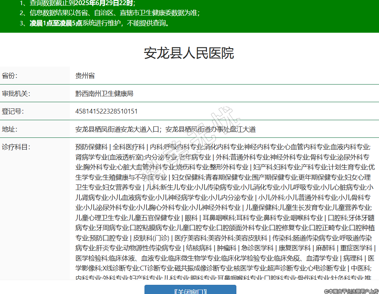Select 儿童保健科 in the department list
The height and width of the screenshot is (294, 379).
pyautogui.click(x=262, y=207)
